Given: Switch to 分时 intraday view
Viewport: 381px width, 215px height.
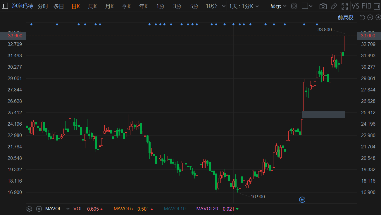Looking at the screenshot, I should tap(43, 6).
